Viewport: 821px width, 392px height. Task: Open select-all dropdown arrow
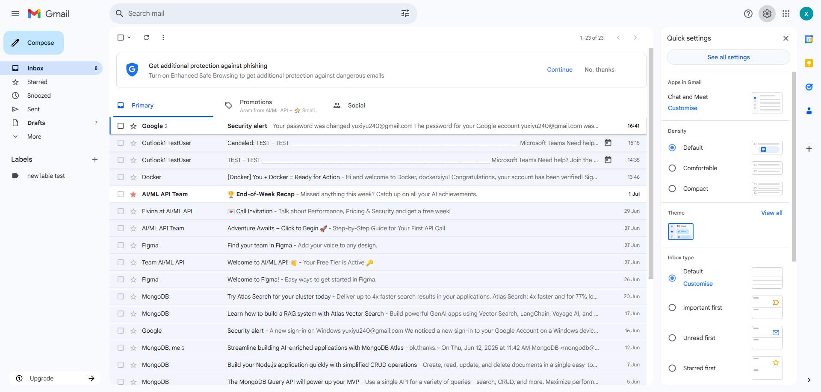[129, 38]
